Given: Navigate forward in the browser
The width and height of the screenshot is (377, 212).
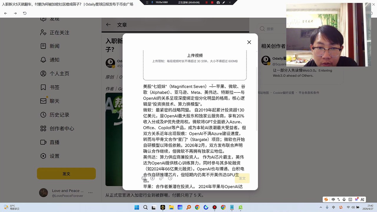Looking at the screenshot, I should pyautogui.click(x=15, y=13).
